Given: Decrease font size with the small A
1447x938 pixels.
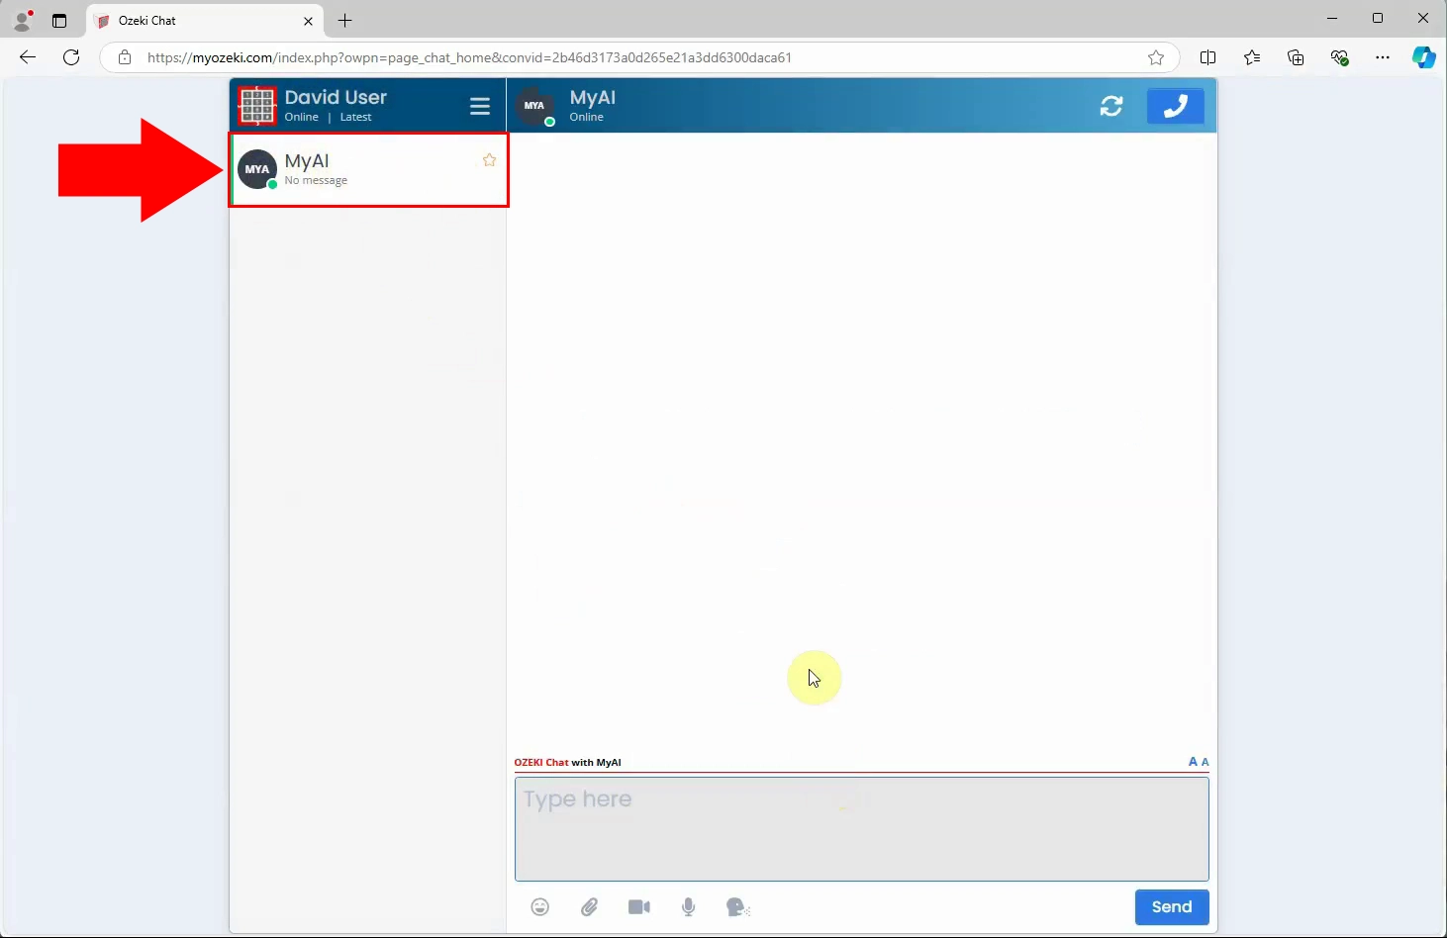Looking at the screenshot, I should [1205, 762].
